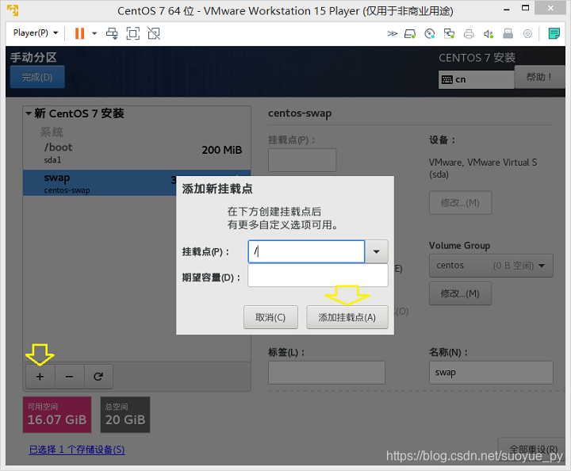
Task: Click 修改...(M) under Volume Group
Action: (x=460, y=293)
